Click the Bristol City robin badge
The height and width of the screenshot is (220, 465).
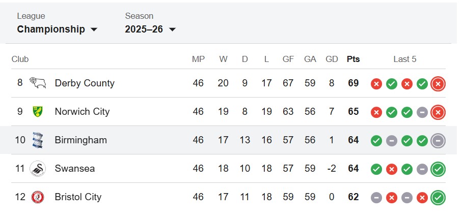[38, 197]
